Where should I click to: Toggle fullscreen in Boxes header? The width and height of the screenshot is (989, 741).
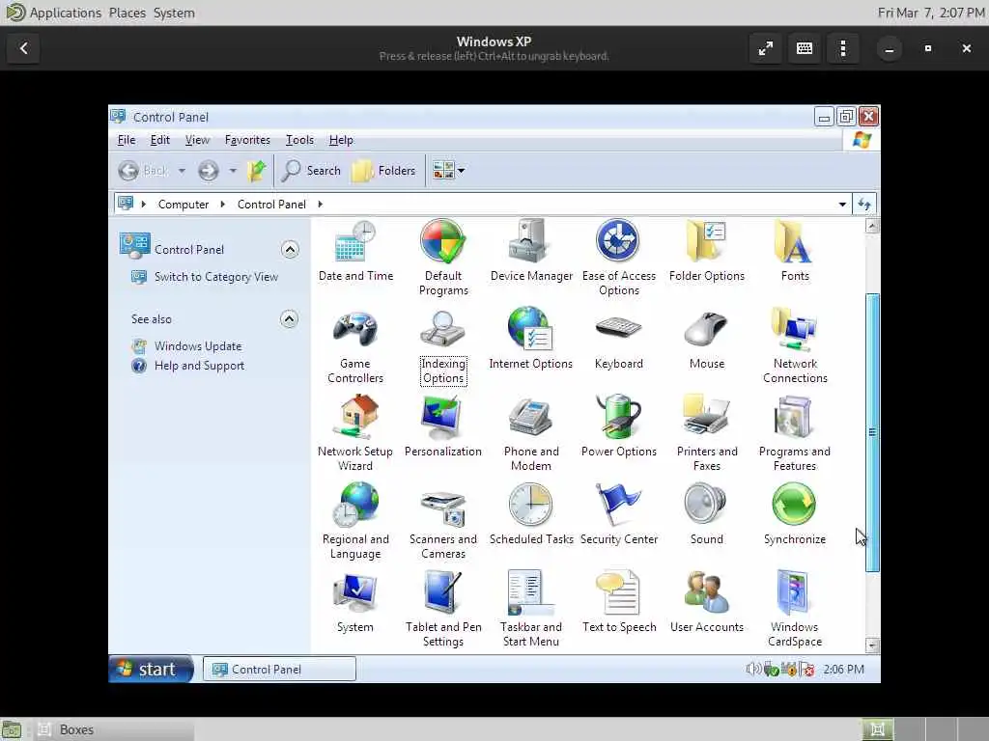tap(766, 48)
